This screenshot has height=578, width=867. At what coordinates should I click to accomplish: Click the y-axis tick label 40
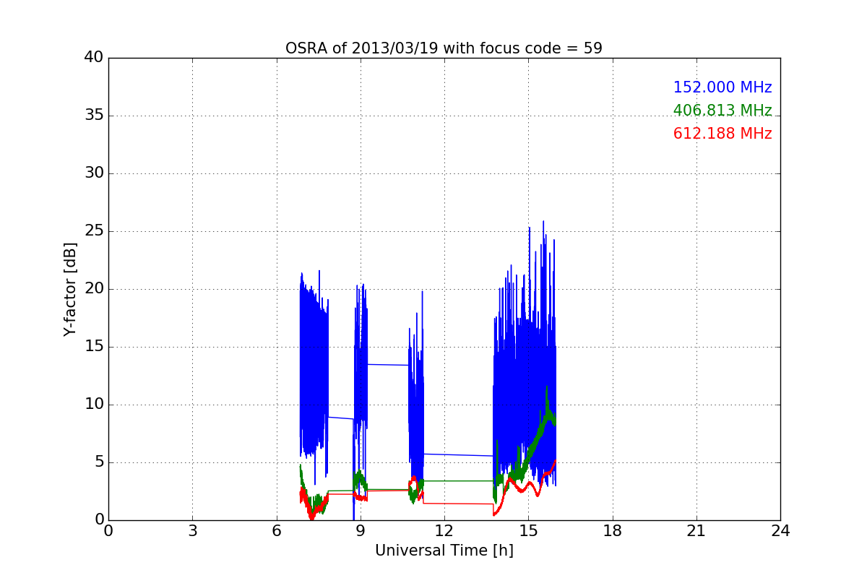point(94,58)
